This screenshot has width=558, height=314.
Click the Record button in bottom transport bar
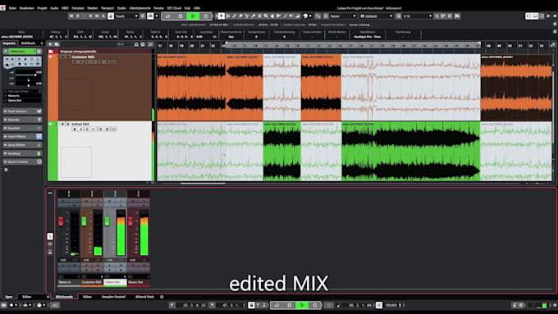pyautogui.click(x=314, y=305)
